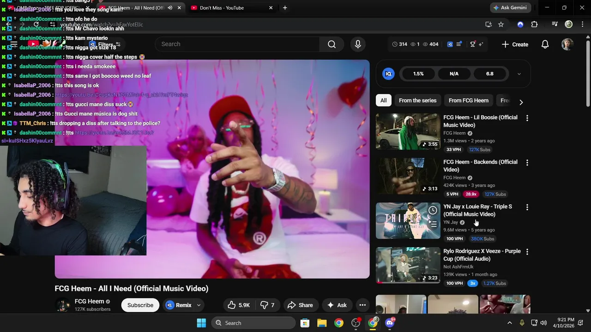Image resolution: width=591 pixels, height=332 pixels.
Task: Subscribe to FCG Heem channel
Action: pyautogui.click(x=140, y=305)
